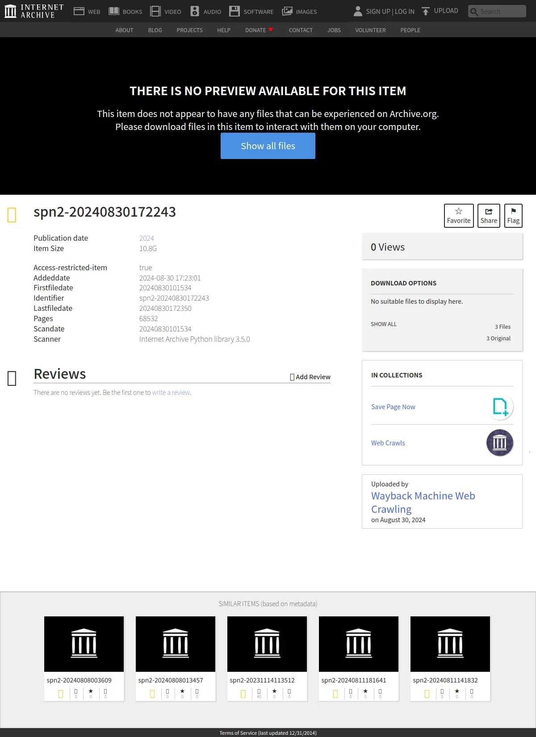Click favorite star on spn2-20240811181641 card
The image size is (536, 737).
tap(365, 691)
